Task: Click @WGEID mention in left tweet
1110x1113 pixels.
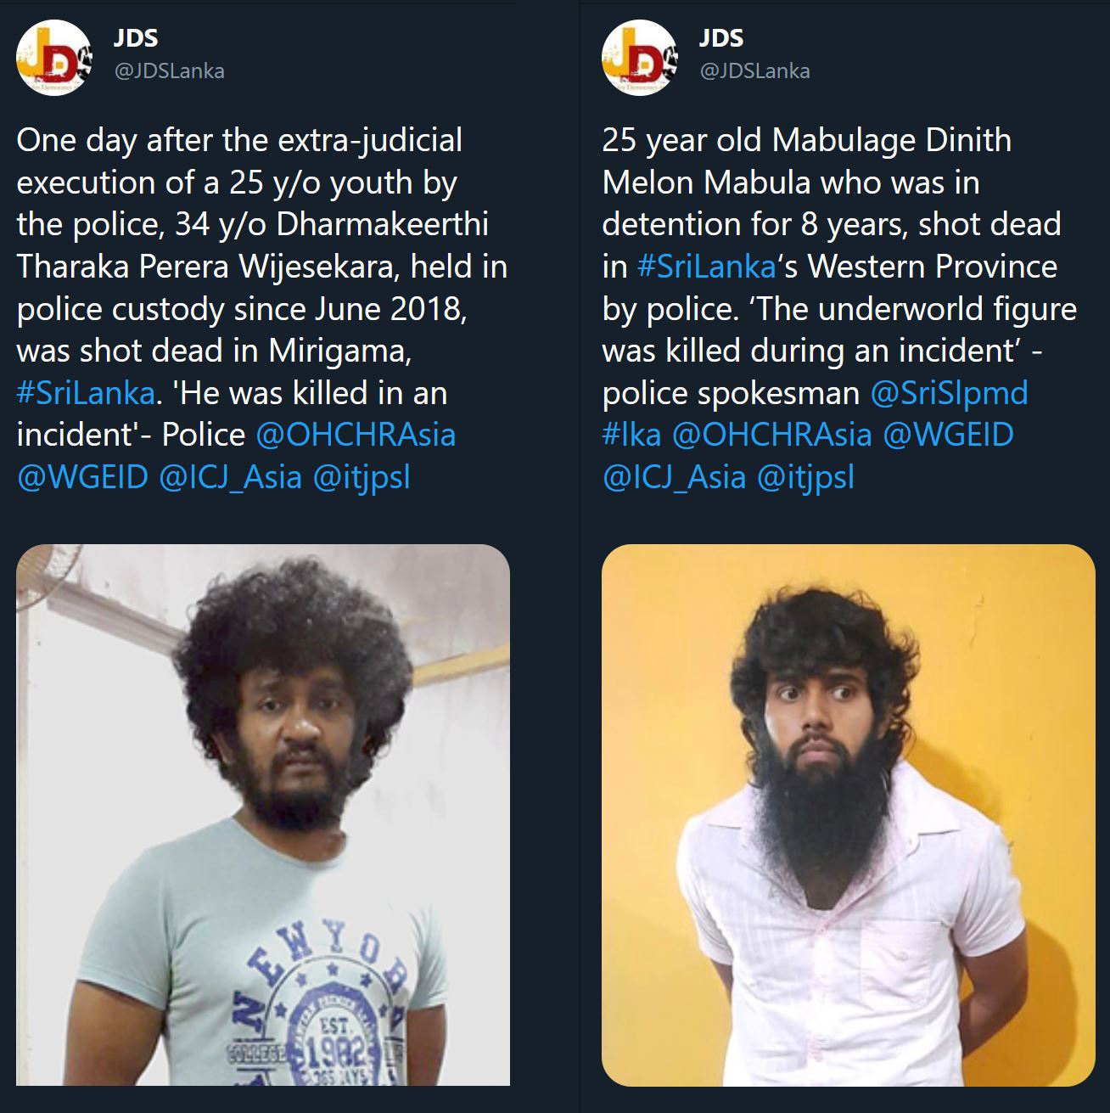Action: click(x=82, y=476)
